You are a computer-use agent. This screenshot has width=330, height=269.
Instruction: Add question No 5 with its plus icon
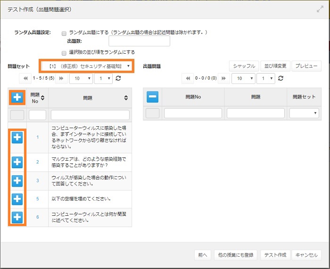[17, 199]
